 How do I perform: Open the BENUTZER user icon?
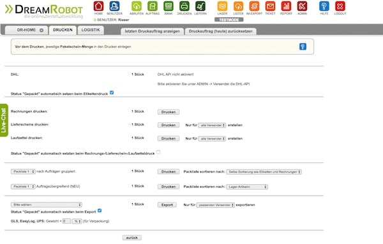click(114, 6)
